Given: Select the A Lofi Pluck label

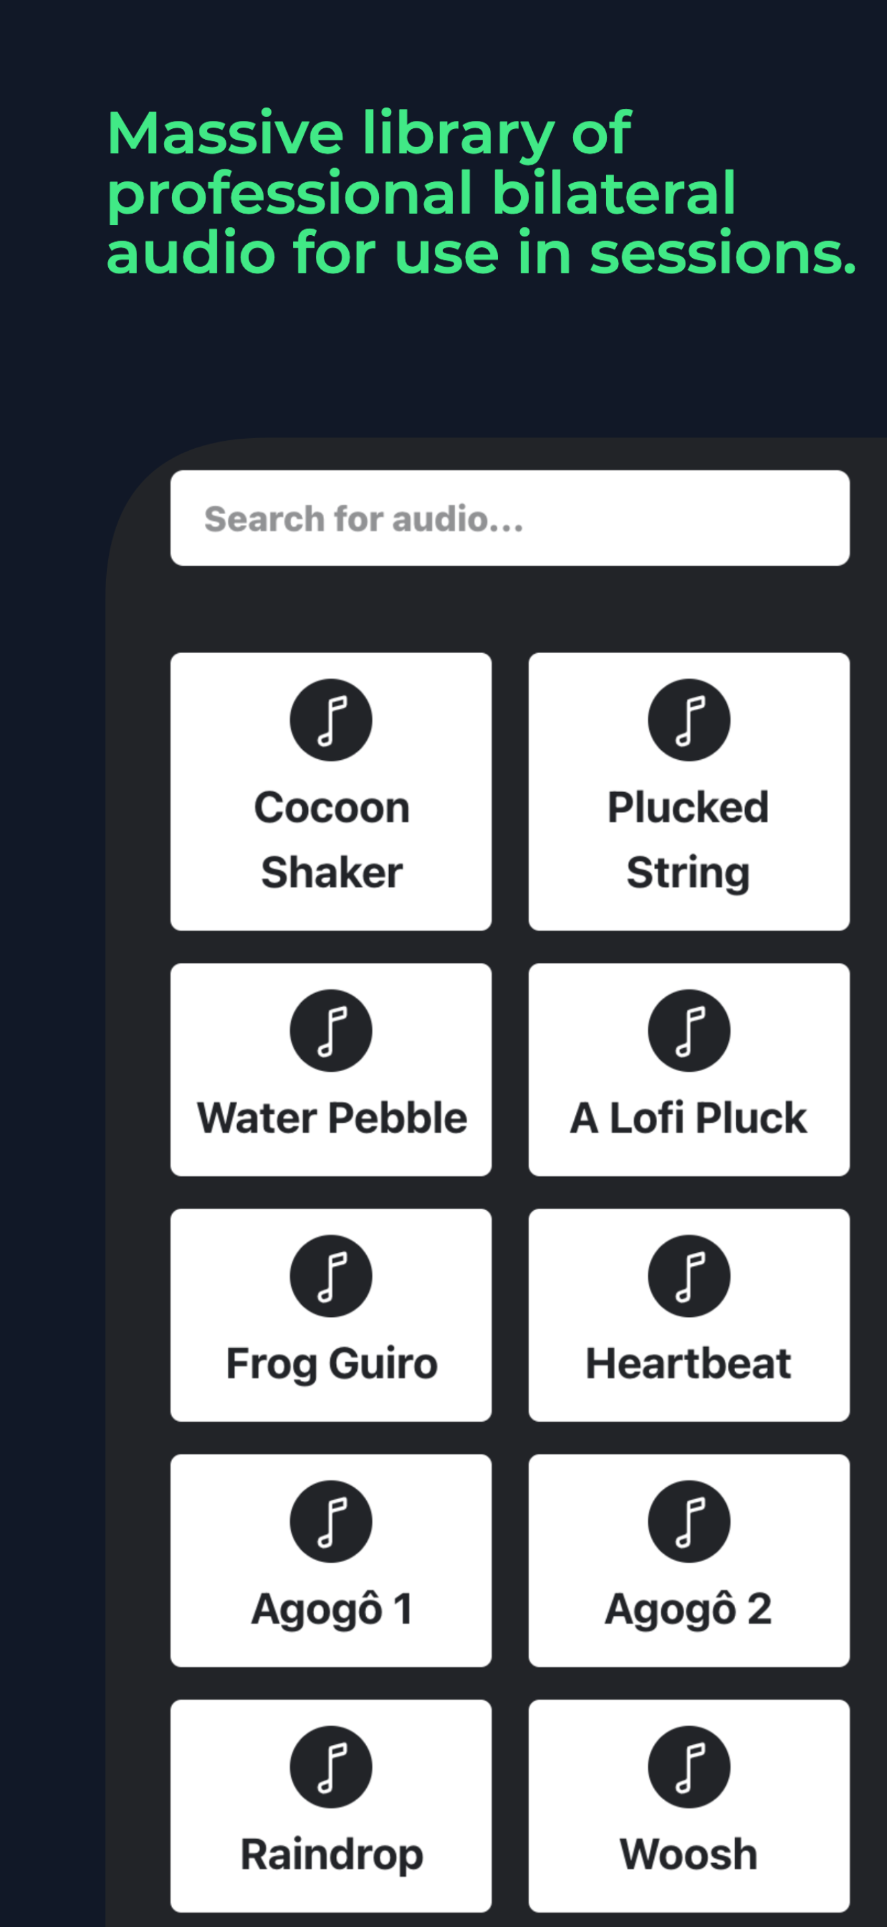Looking at the screenshot, I should click(x=689, y=1117).
